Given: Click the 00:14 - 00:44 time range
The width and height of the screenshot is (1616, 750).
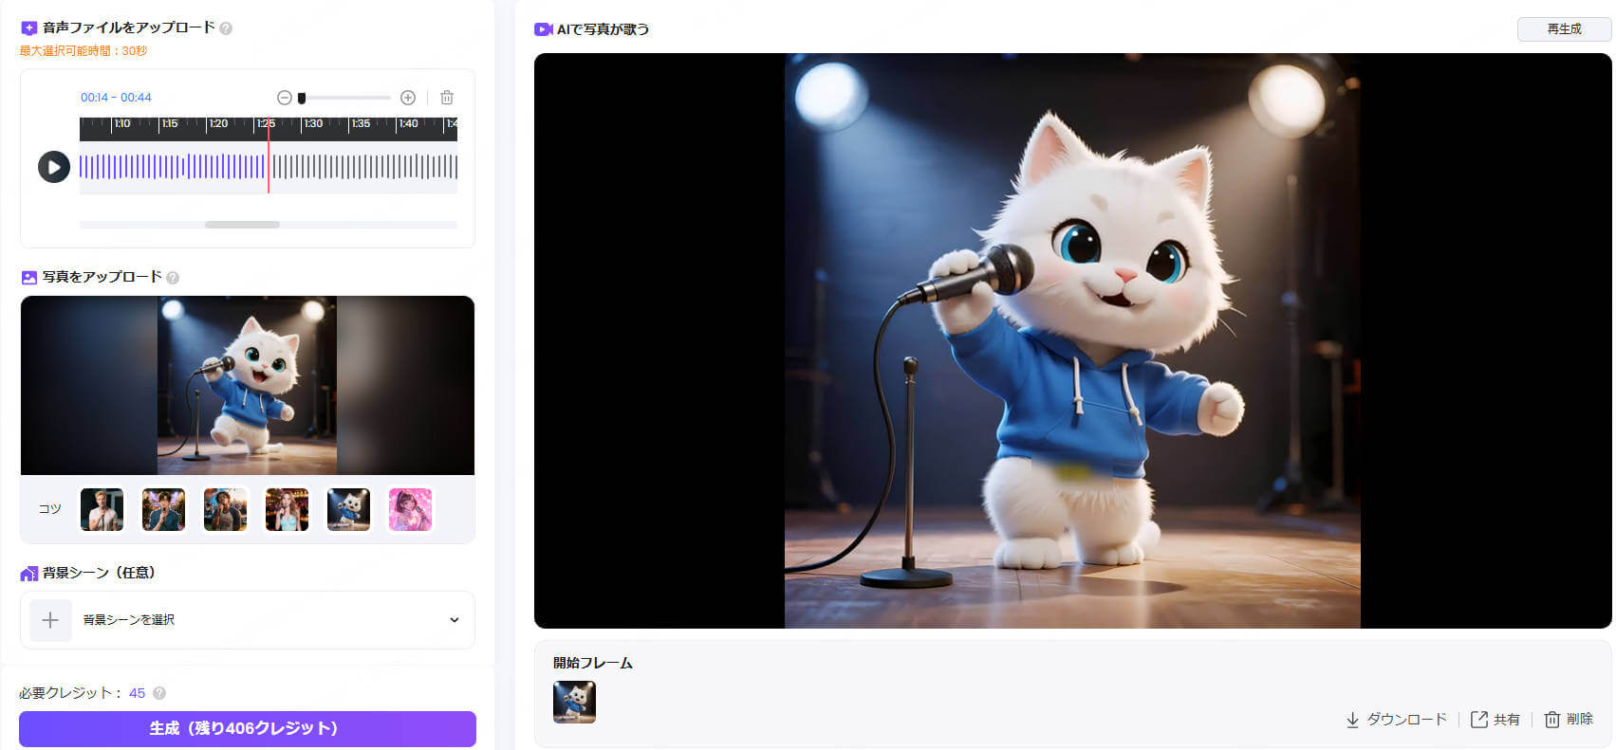Looking at the screenshot, I should (x=116, y=98).
